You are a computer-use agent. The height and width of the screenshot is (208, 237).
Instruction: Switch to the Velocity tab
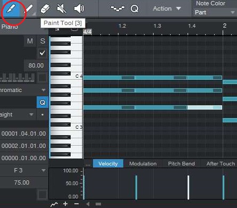(108, 163)
